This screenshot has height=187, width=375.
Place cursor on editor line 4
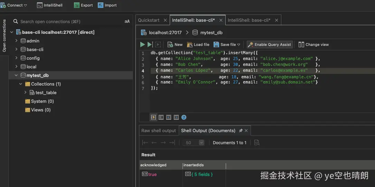[263, 71]
